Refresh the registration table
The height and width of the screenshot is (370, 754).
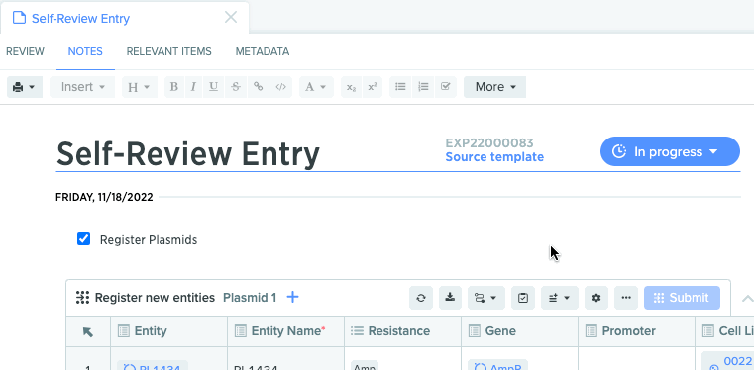[421, 298]
